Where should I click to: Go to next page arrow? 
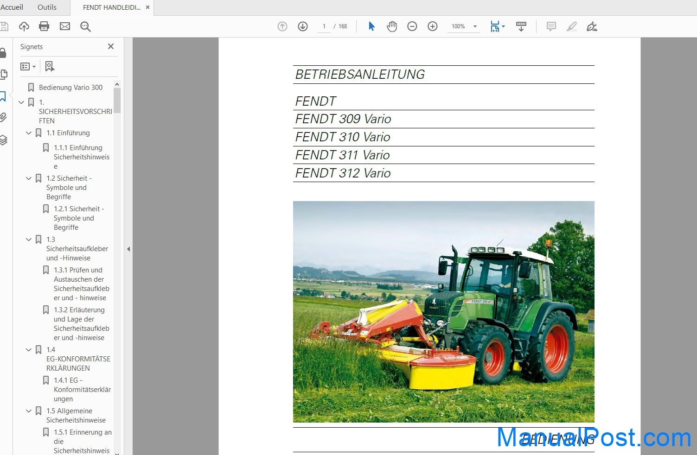click(x=303, y=26)
